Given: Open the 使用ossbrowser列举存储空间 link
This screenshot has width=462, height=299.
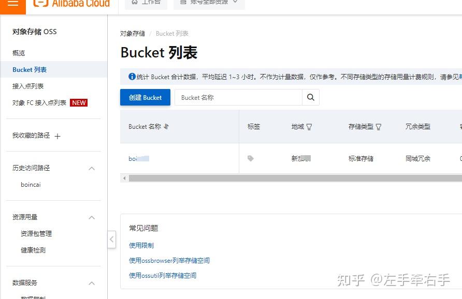Looking at the screenshot, I should pos(168,261).
